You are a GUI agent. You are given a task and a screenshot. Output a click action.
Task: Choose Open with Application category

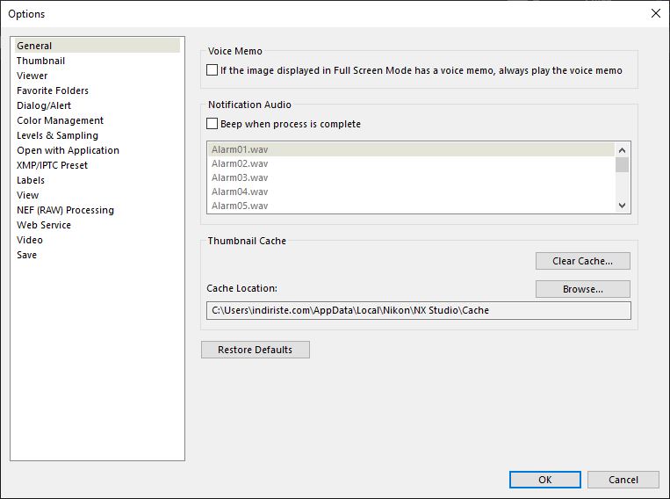tap(68, 150)
